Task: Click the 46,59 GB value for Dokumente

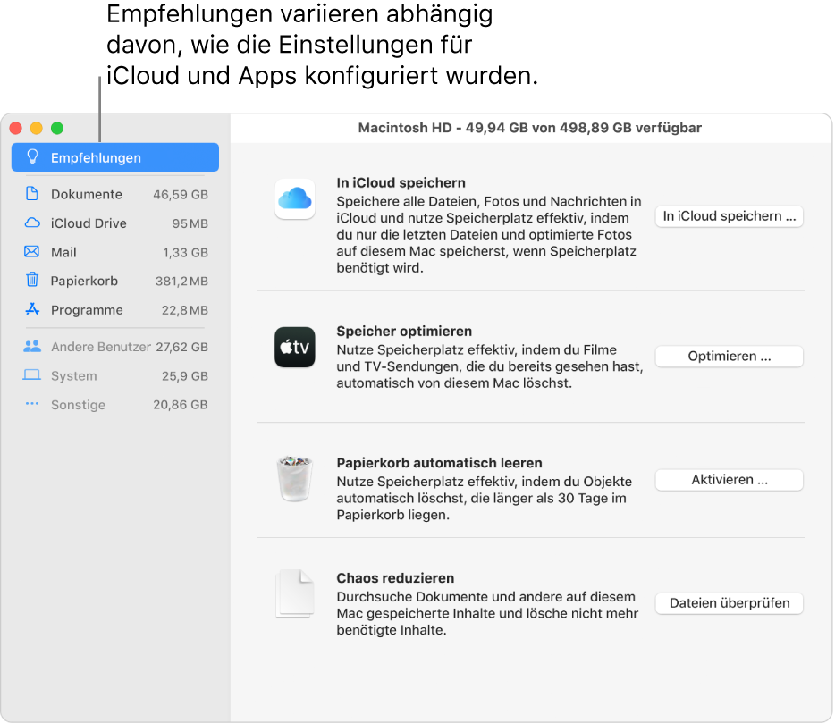Action: click(181, 194)
